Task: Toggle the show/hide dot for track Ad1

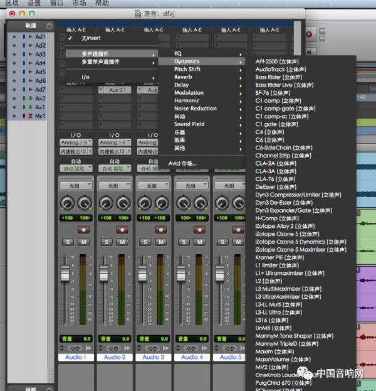Action: point(14,37)
